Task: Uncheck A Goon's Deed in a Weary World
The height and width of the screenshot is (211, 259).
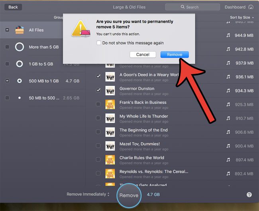Action: (98, 76)
